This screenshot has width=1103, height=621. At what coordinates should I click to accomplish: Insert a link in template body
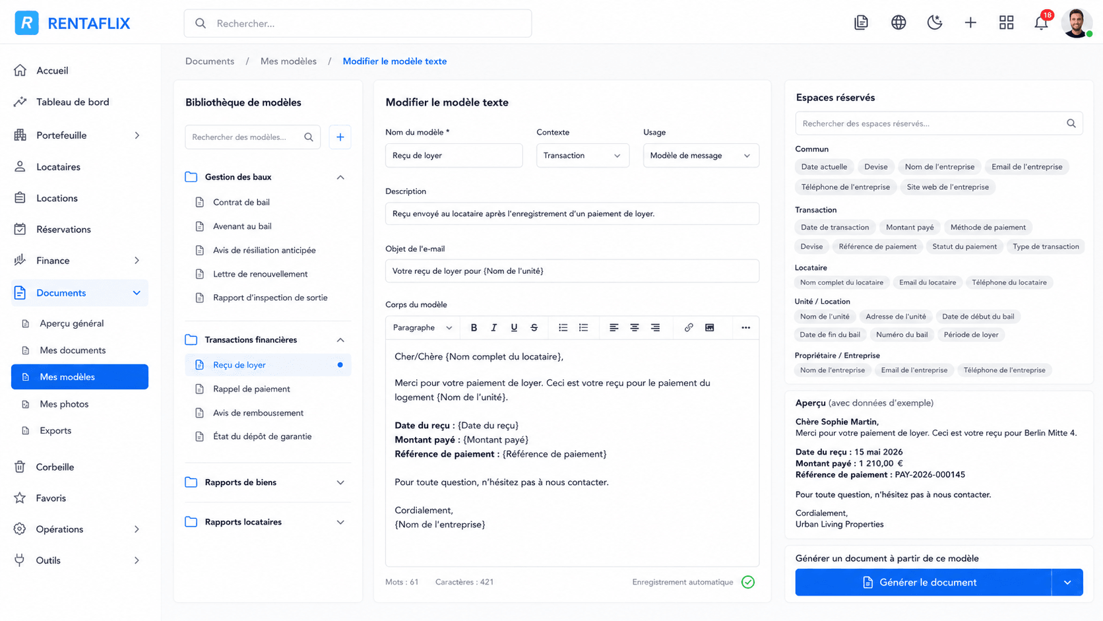click(x=689, y=327)
